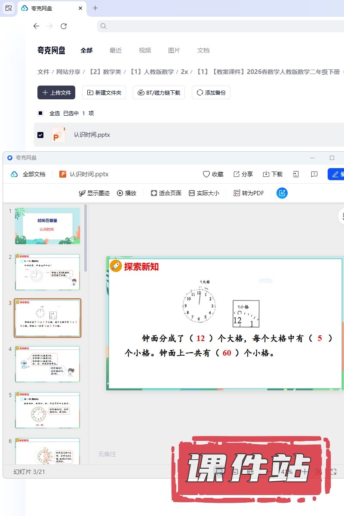Select 适合页面 fit-to-page view
Viewport: 344px width, 516px height.
pos(166,193)
